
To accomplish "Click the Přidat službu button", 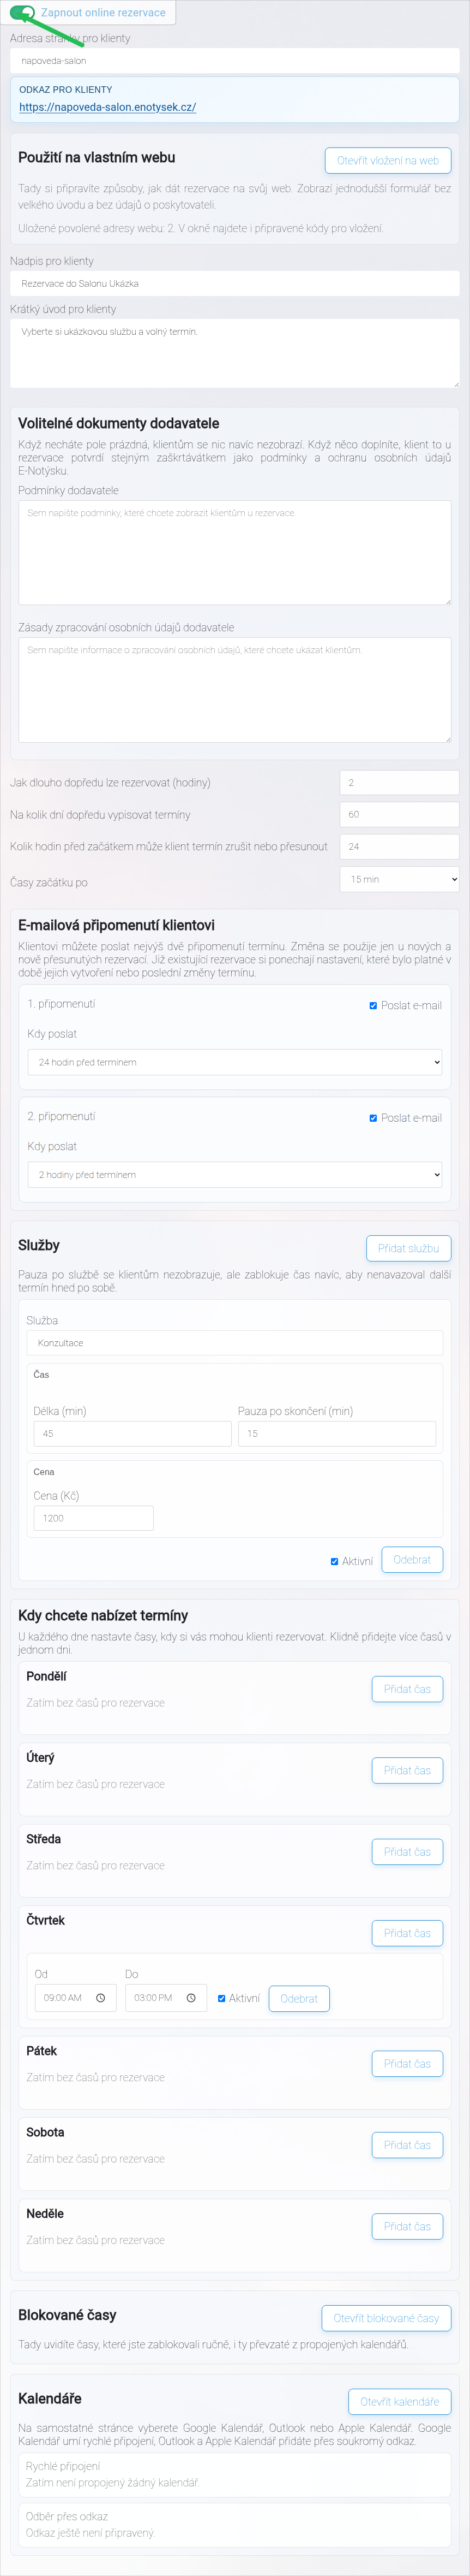I will coord(408,1248).
